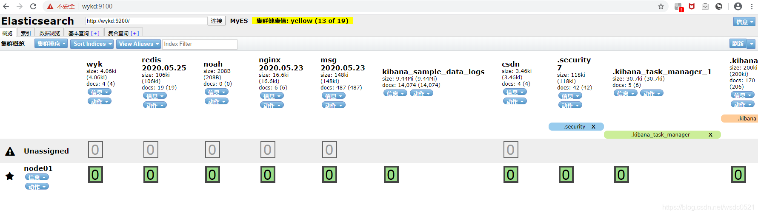The image size is (758, 215).
Task: Bookmark this page with the star
Action: (x=661, y=6)
